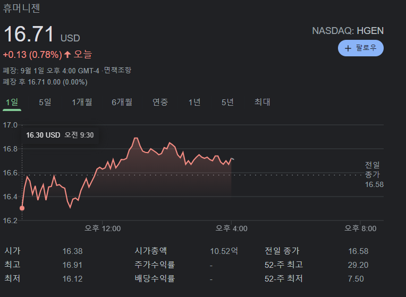406x297 pixels.
Task: Click the 팔로우 follow button
Action: tap(361, 48)
